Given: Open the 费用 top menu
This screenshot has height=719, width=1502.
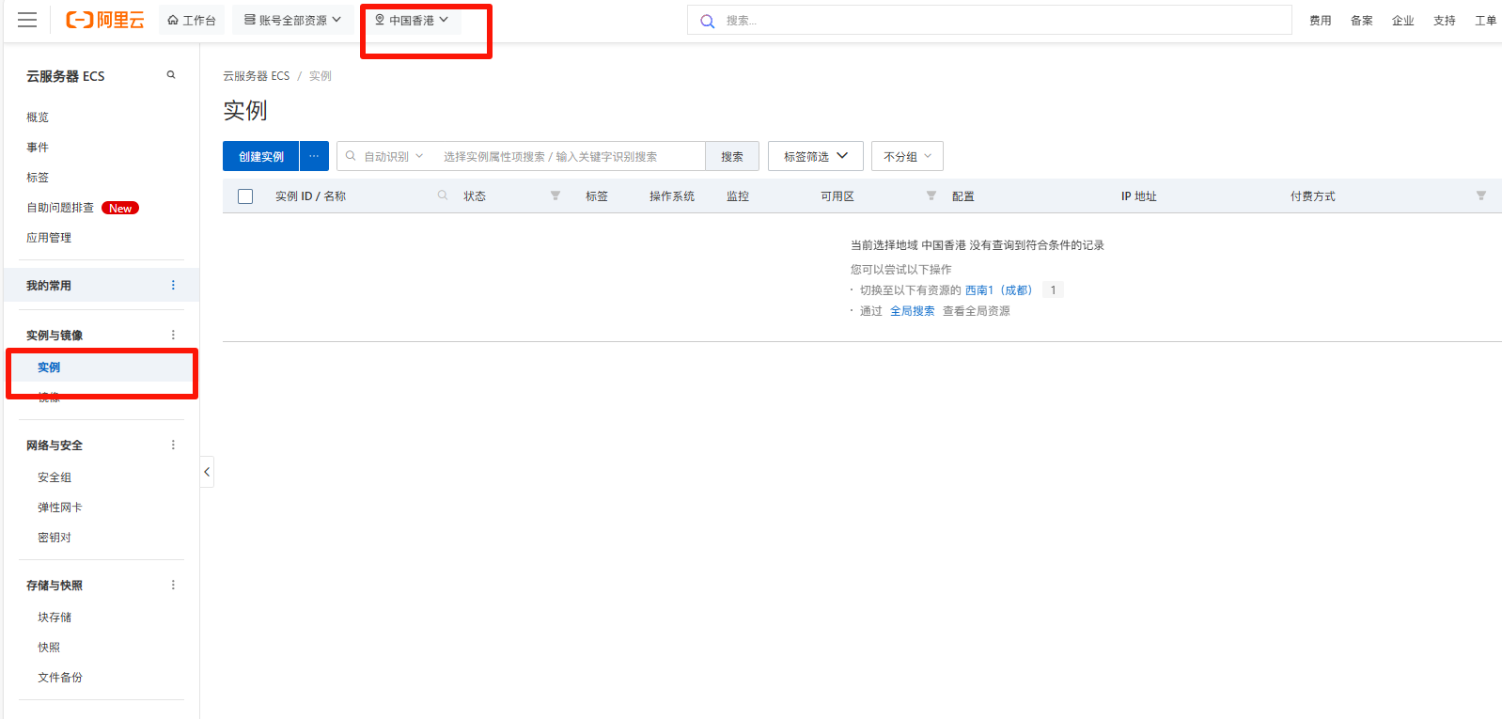Looking at the screenshot, I should [x=1321, y=21].
